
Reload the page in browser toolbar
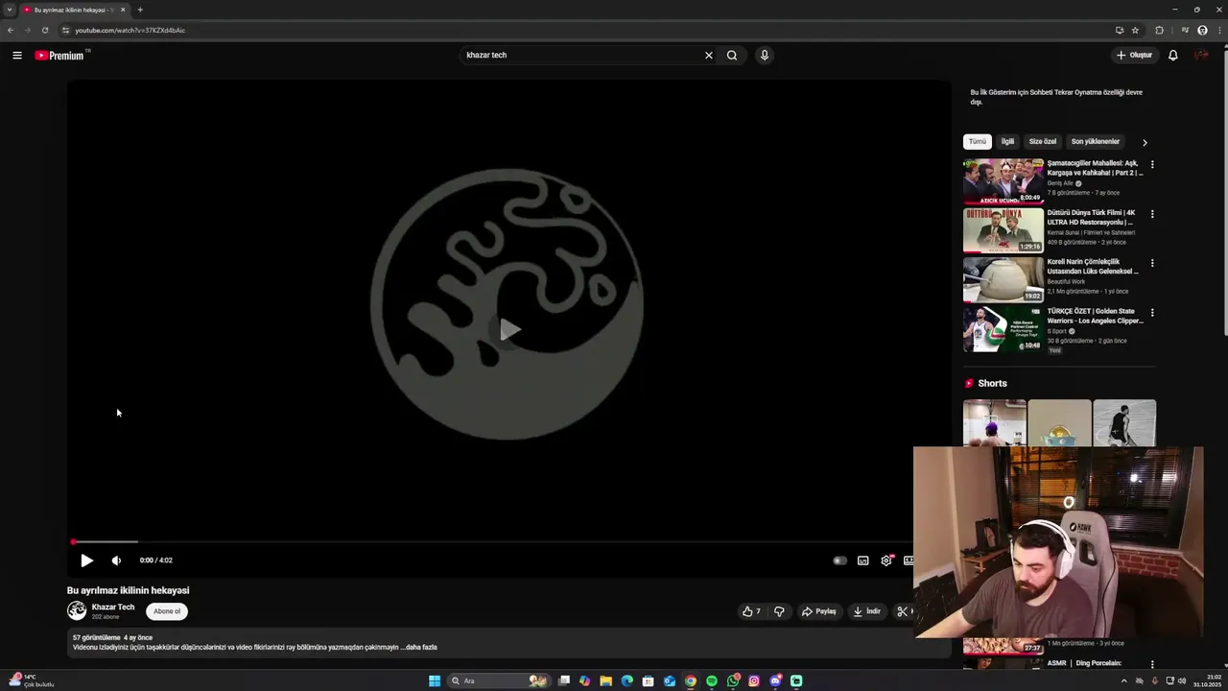(45, 30)
